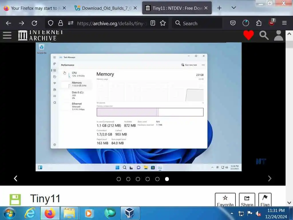293x220 pixels.
Task: Click the Task Manager screenshot image
Action: pos(138,107)
